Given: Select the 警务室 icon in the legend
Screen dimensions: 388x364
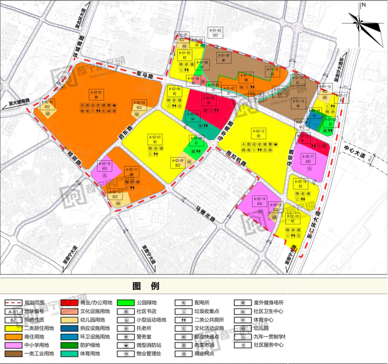Looking at the screenshot, I should coord(126,337).
